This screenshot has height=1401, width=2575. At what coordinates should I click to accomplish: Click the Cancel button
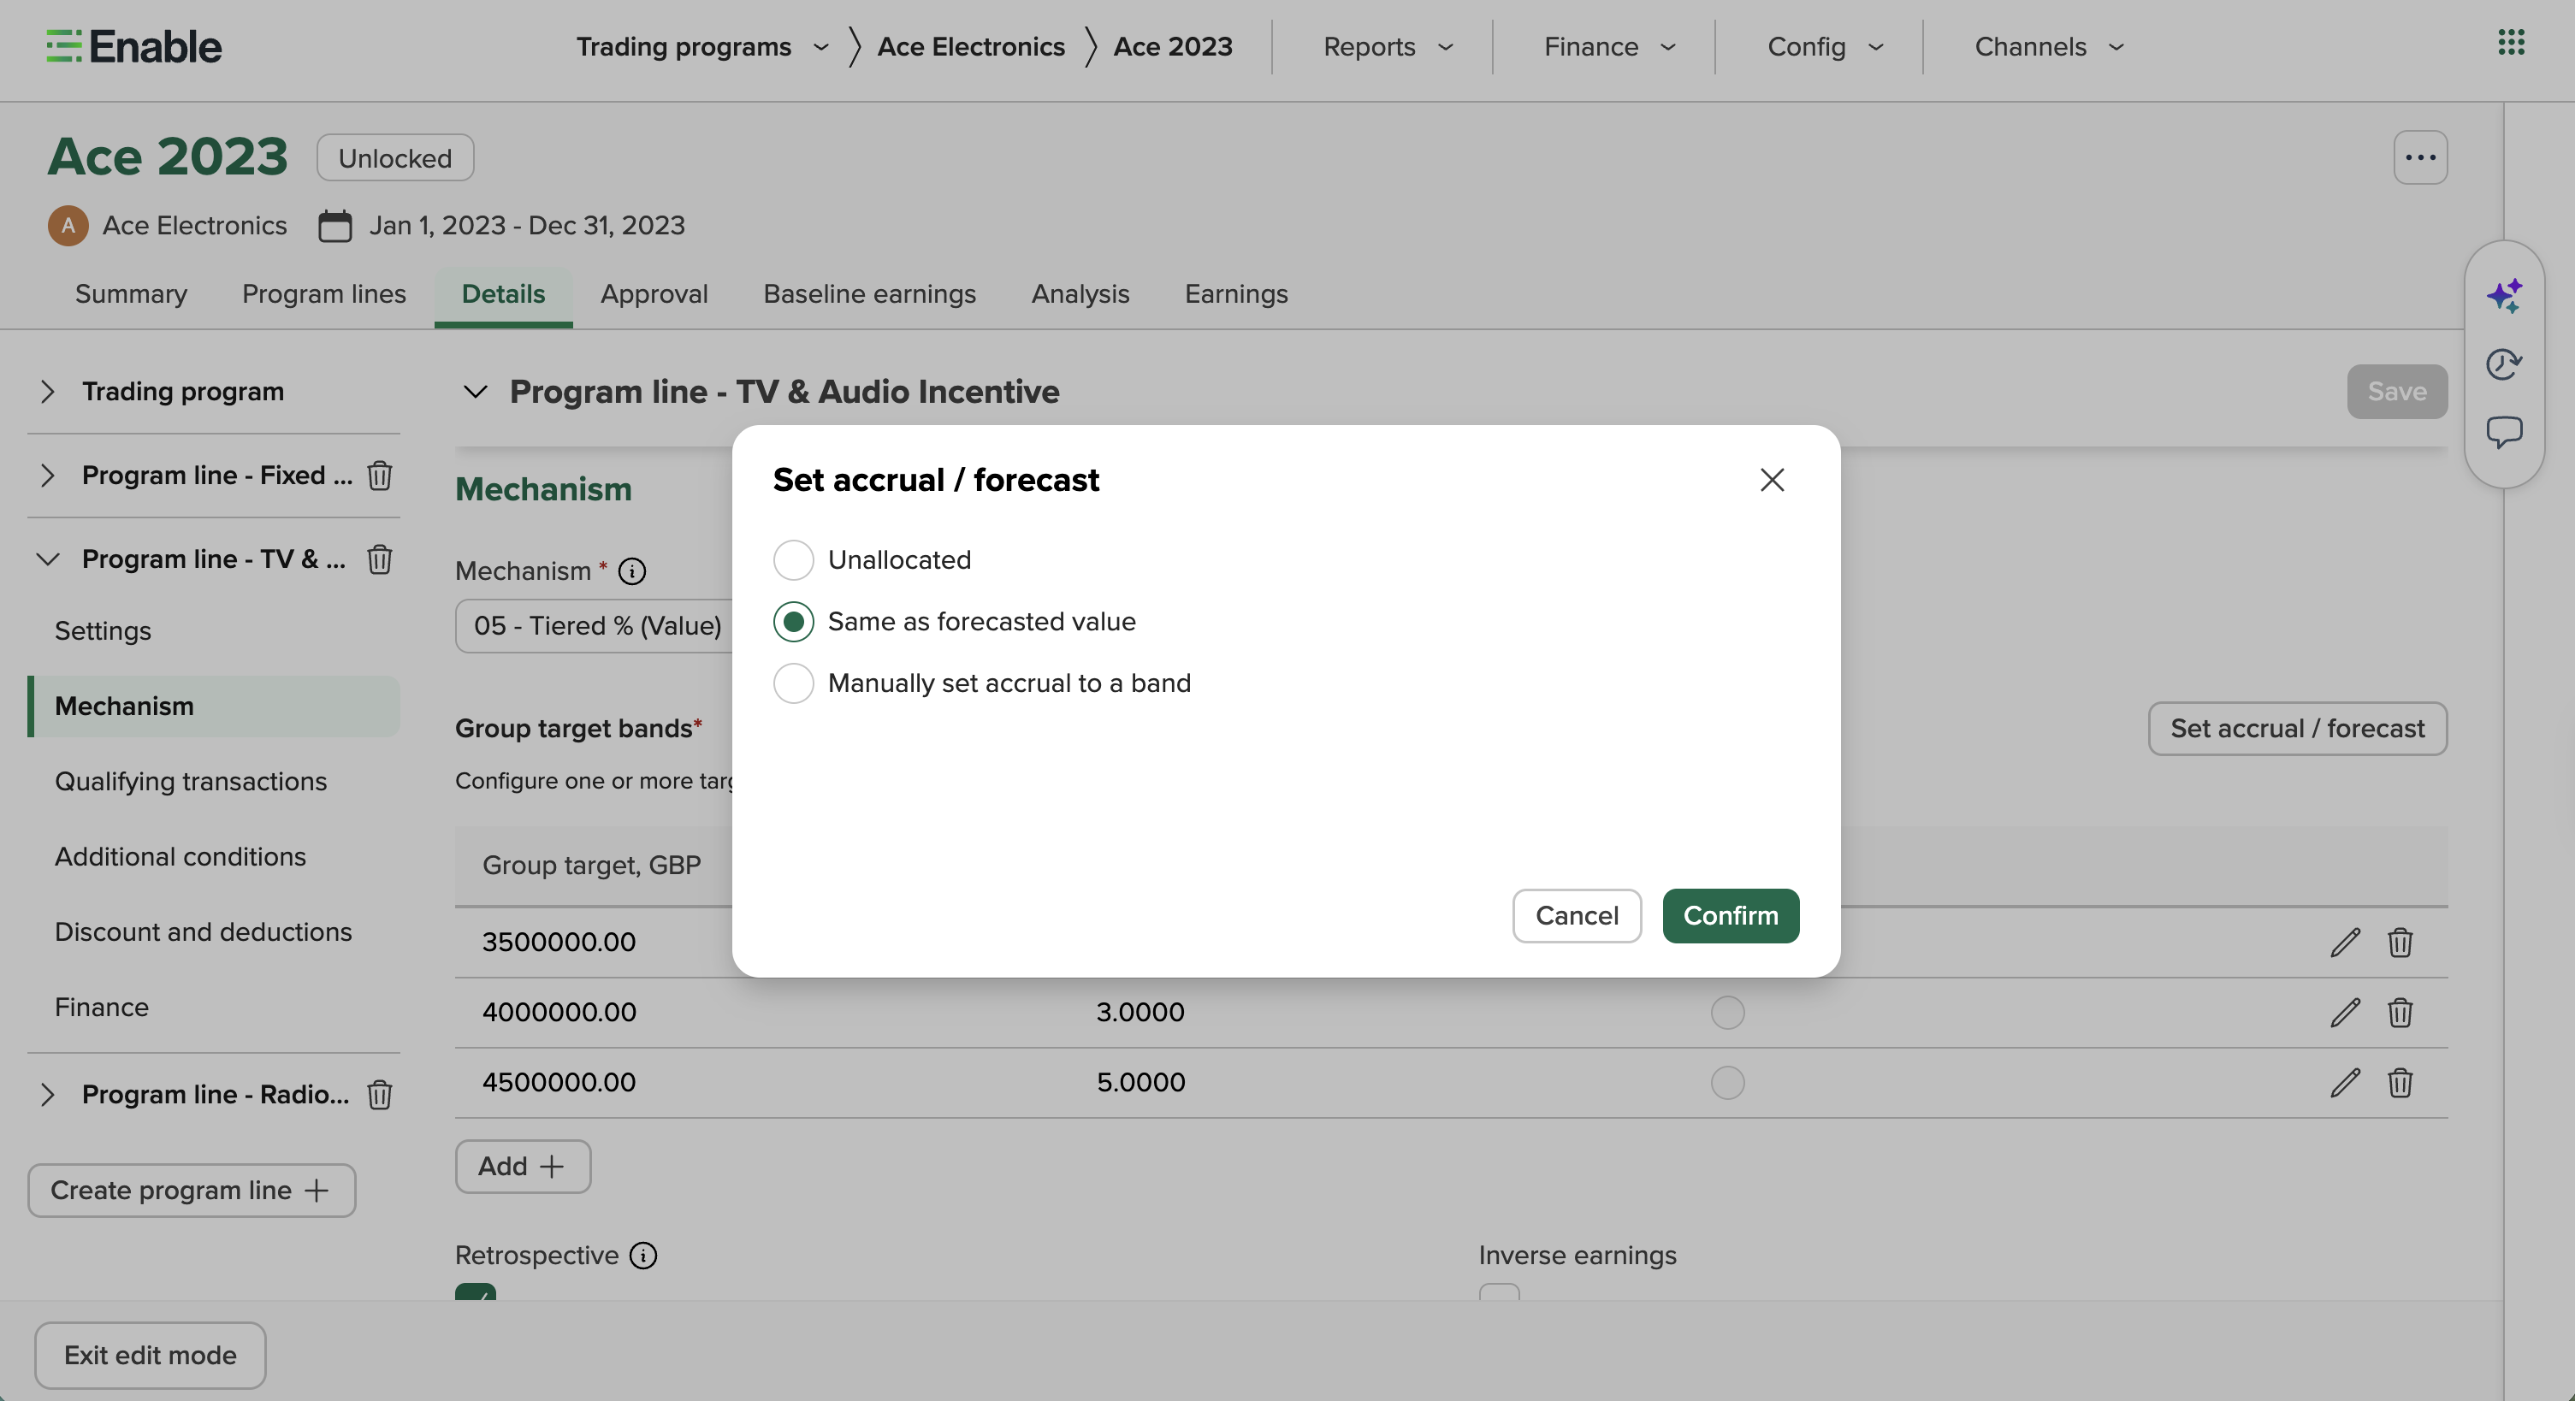click(1577, 916)
